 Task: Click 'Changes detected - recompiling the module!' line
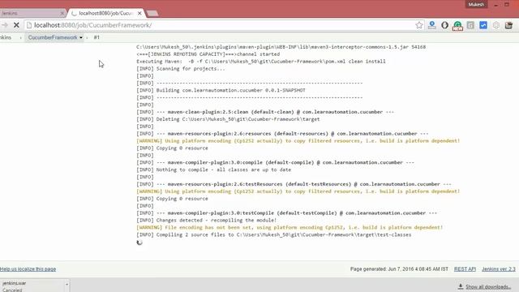pyautogui.click(x=207, y=221)
